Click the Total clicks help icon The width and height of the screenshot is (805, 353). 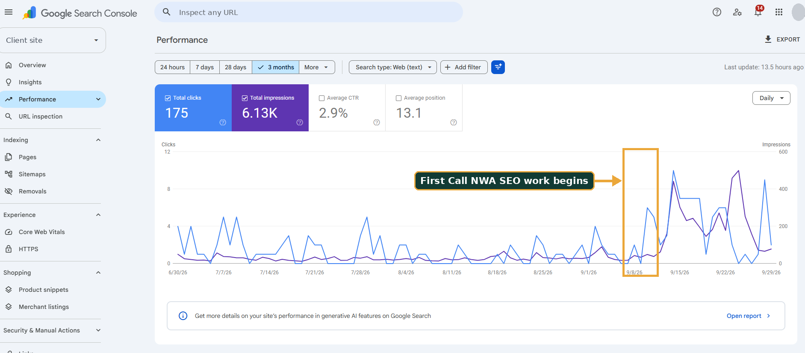click(x=223, y=122)
